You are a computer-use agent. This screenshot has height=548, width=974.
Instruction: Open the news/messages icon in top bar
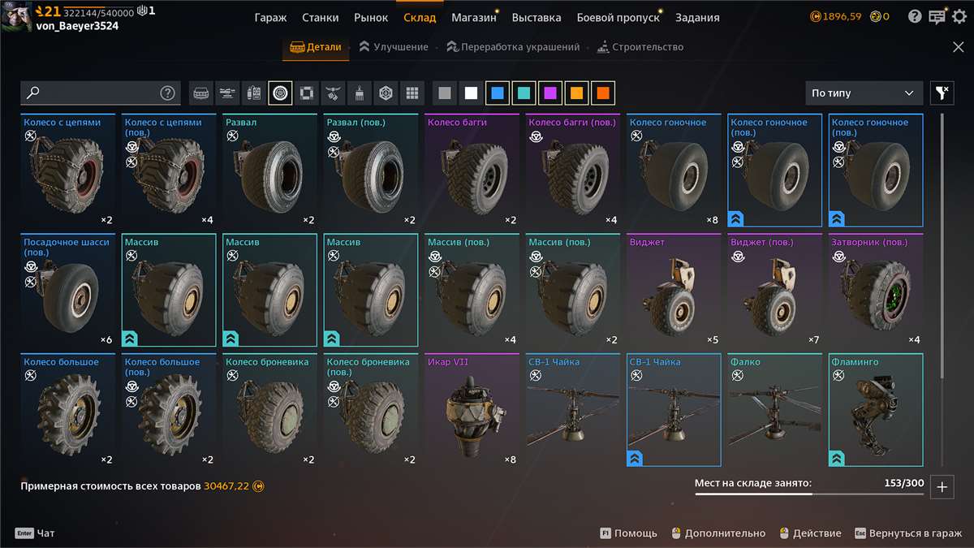click(x=937, y=16)
